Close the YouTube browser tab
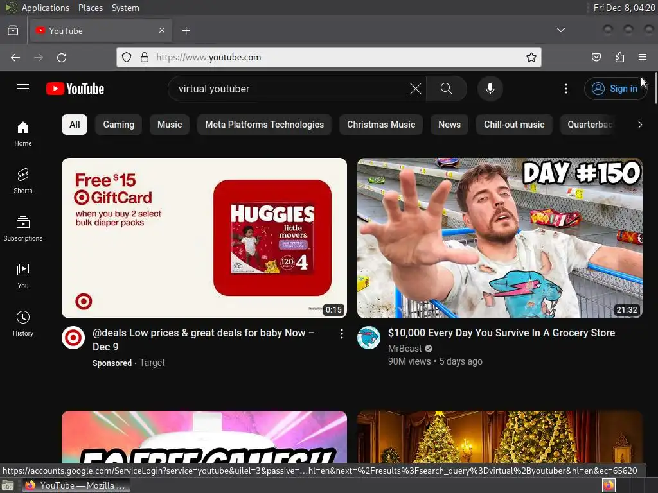The image size is (658, 493). coord(162,30)
